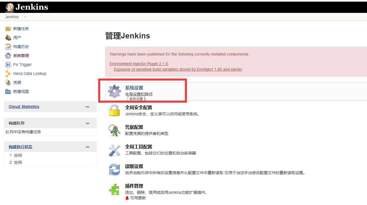Expand the breadcrumb arrow next to Jenkins

pos(25,17)
